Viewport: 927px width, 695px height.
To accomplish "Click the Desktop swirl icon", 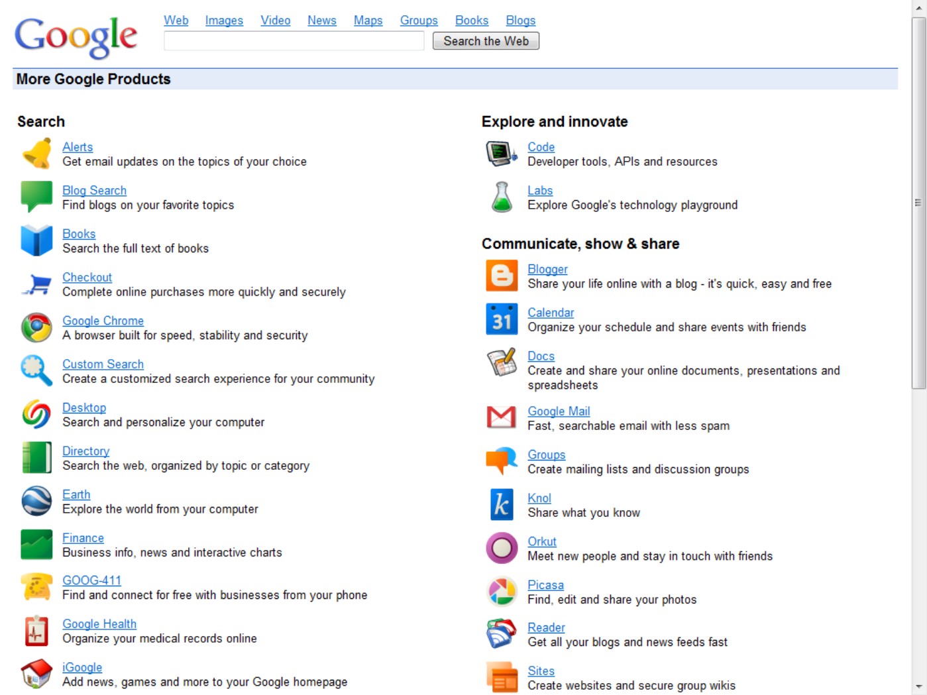I will (36, 414).
